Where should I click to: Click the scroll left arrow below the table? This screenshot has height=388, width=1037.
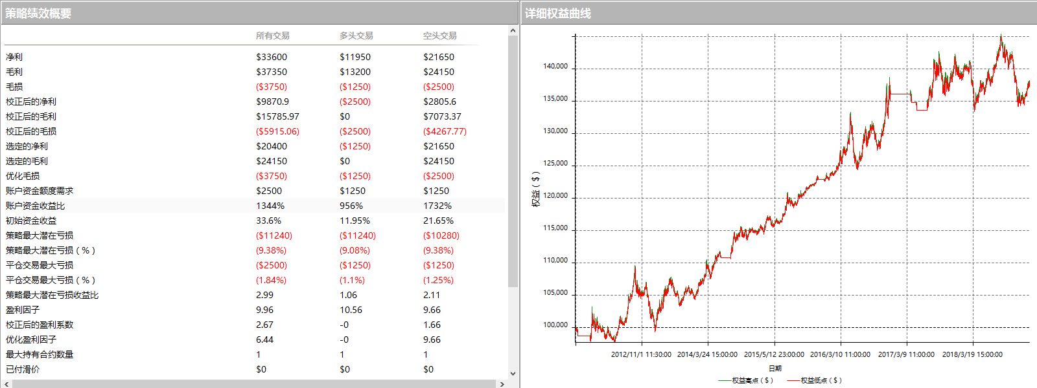(6, 383)
